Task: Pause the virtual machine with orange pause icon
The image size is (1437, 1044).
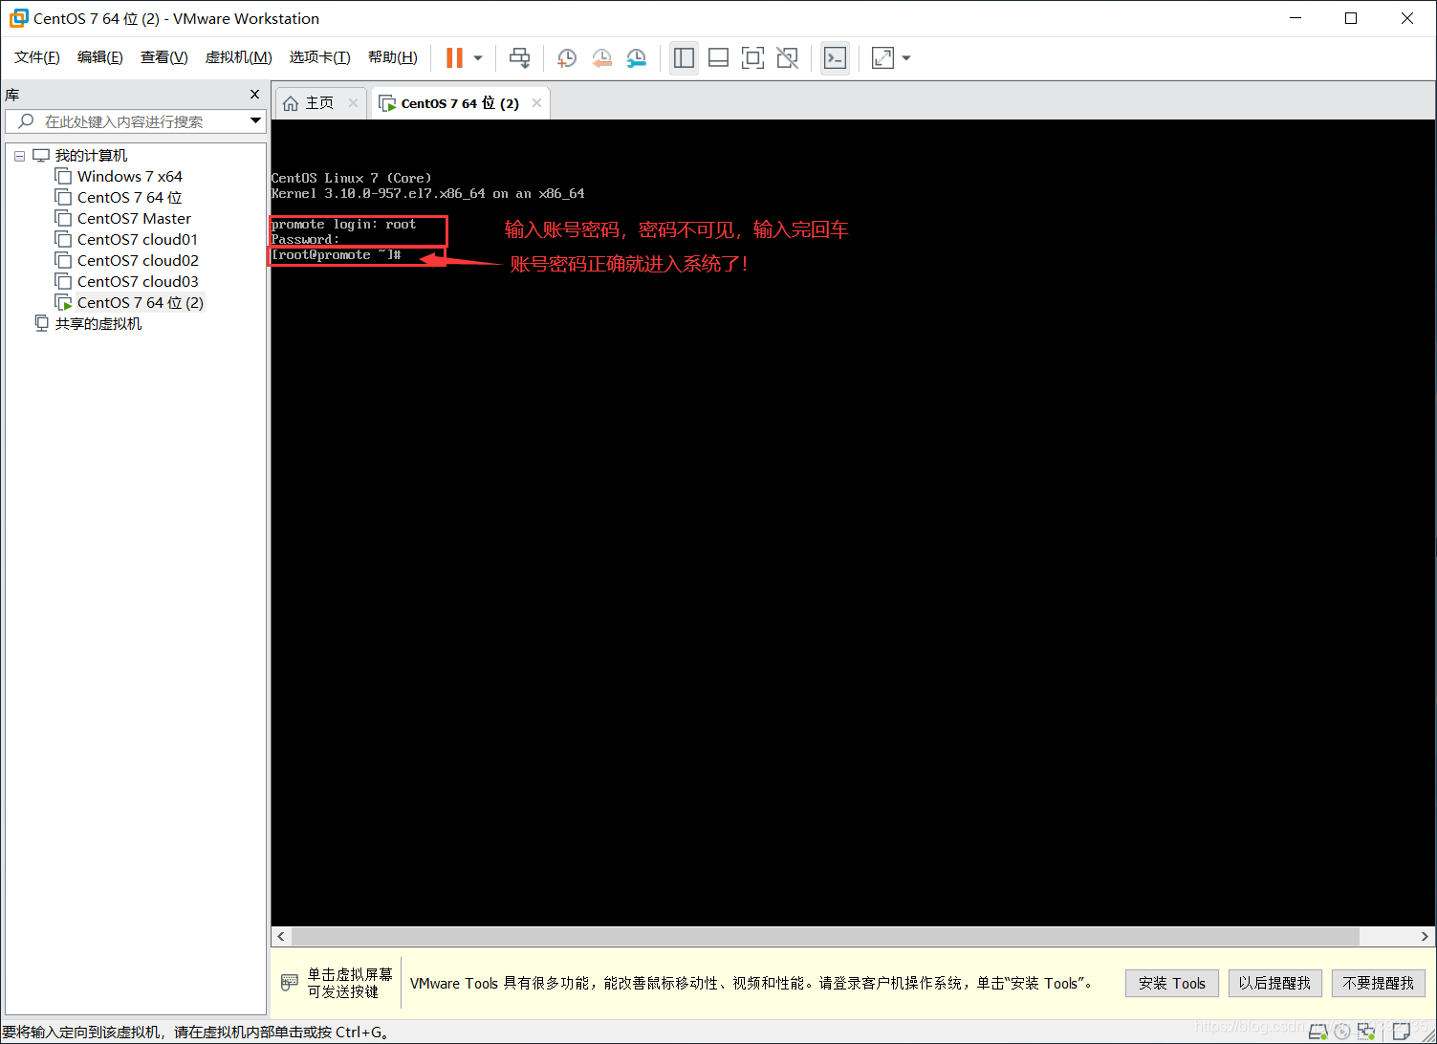Action: pyautogui.click(x=454, y=58)
